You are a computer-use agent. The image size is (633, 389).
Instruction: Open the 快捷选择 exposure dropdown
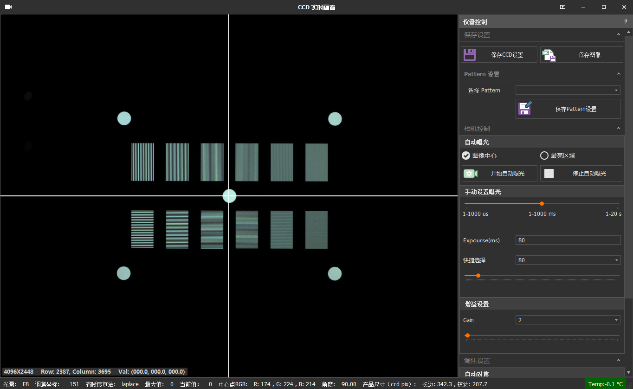(568, 260)
